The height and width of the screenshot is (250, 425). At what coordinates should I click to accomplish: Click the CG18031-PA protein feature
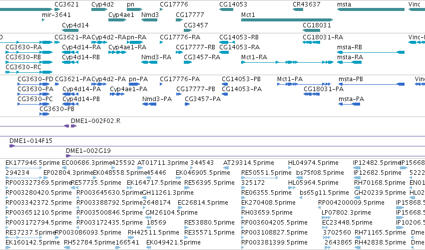(x=312, y=94)
